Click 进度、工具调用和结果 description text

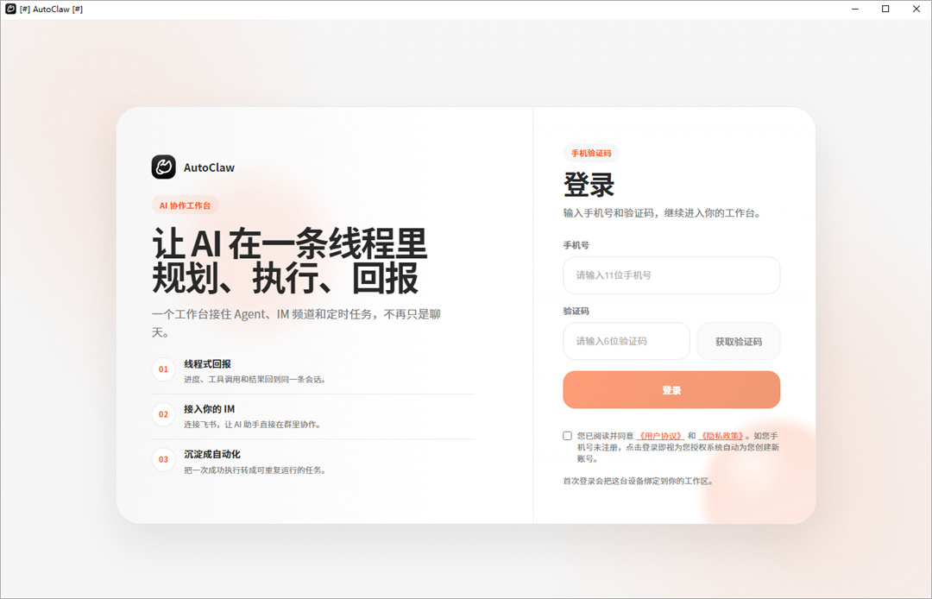coord(255,379)
